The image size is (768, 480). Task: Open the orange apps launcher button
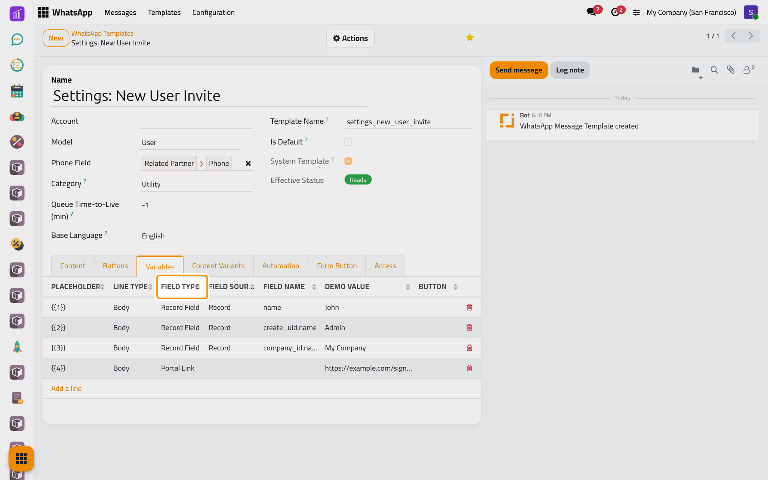click(x=21, y=458)
